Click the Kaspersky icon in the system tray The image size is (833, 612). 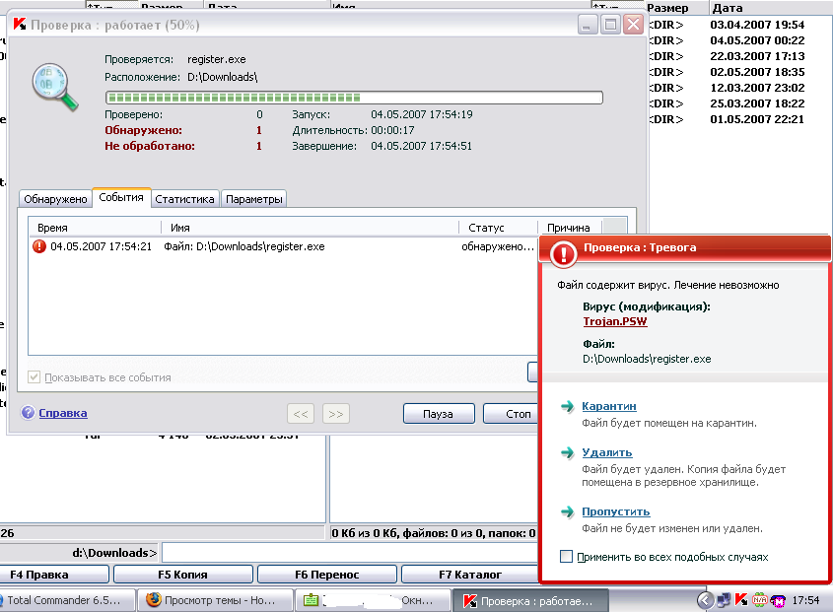741,600
